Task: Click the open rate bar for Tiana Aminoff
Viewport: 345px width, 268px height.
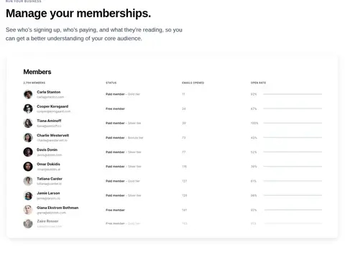Action: 293,123
